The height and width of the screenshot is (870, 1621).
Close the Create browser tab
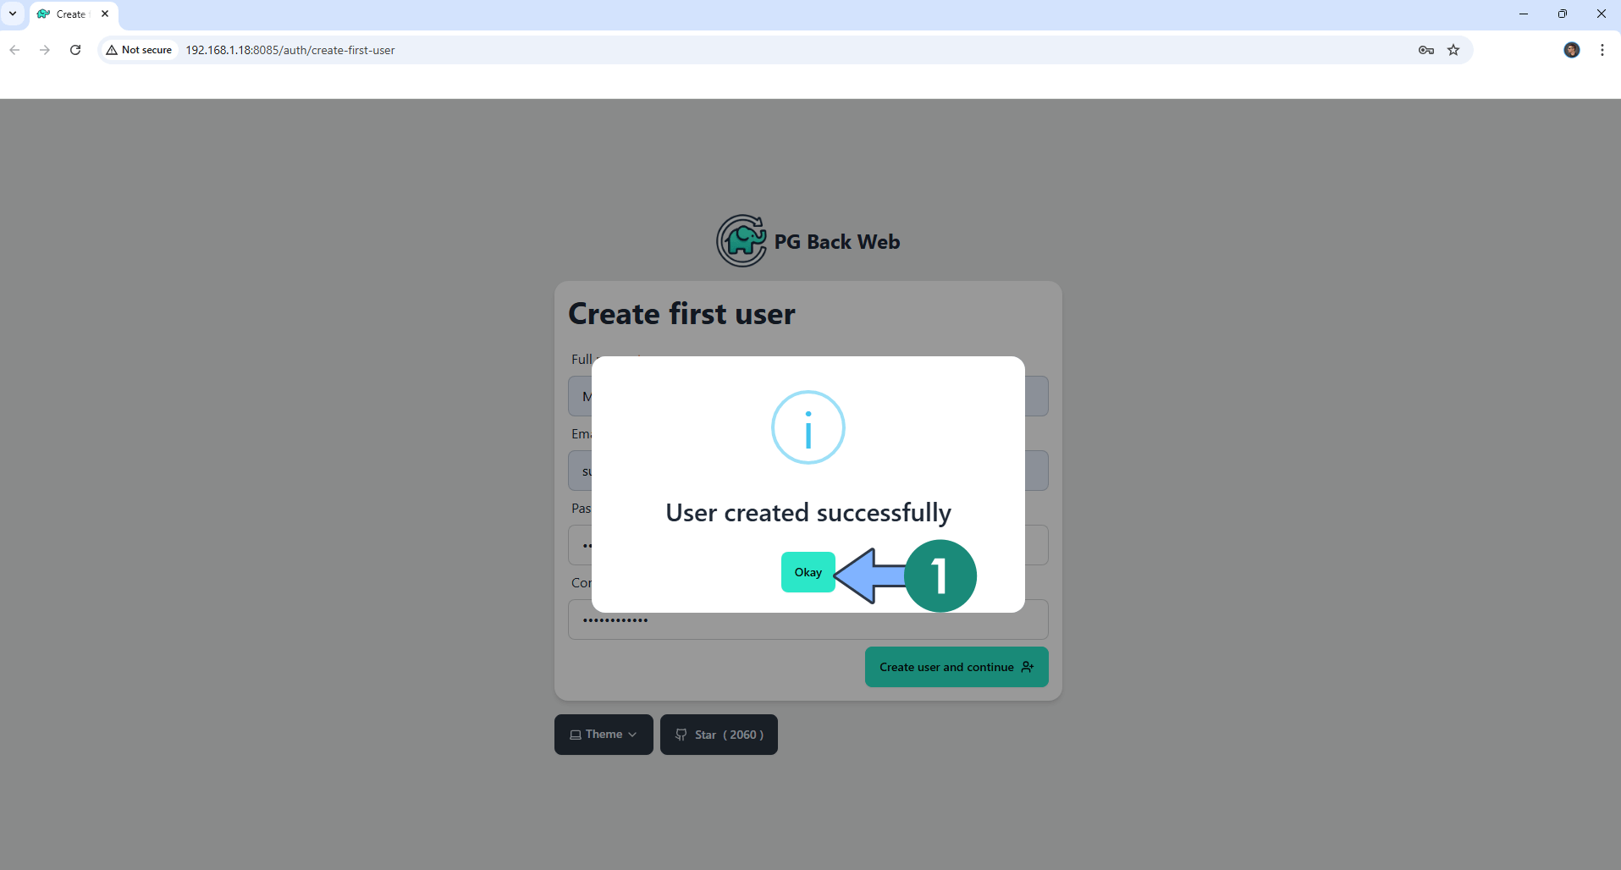click(105, 14)
